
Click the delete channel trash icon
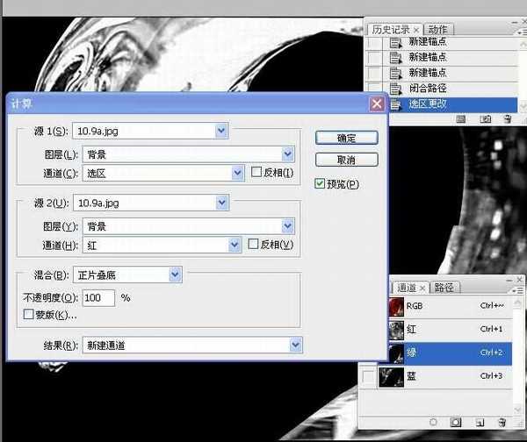pos(502,422)
